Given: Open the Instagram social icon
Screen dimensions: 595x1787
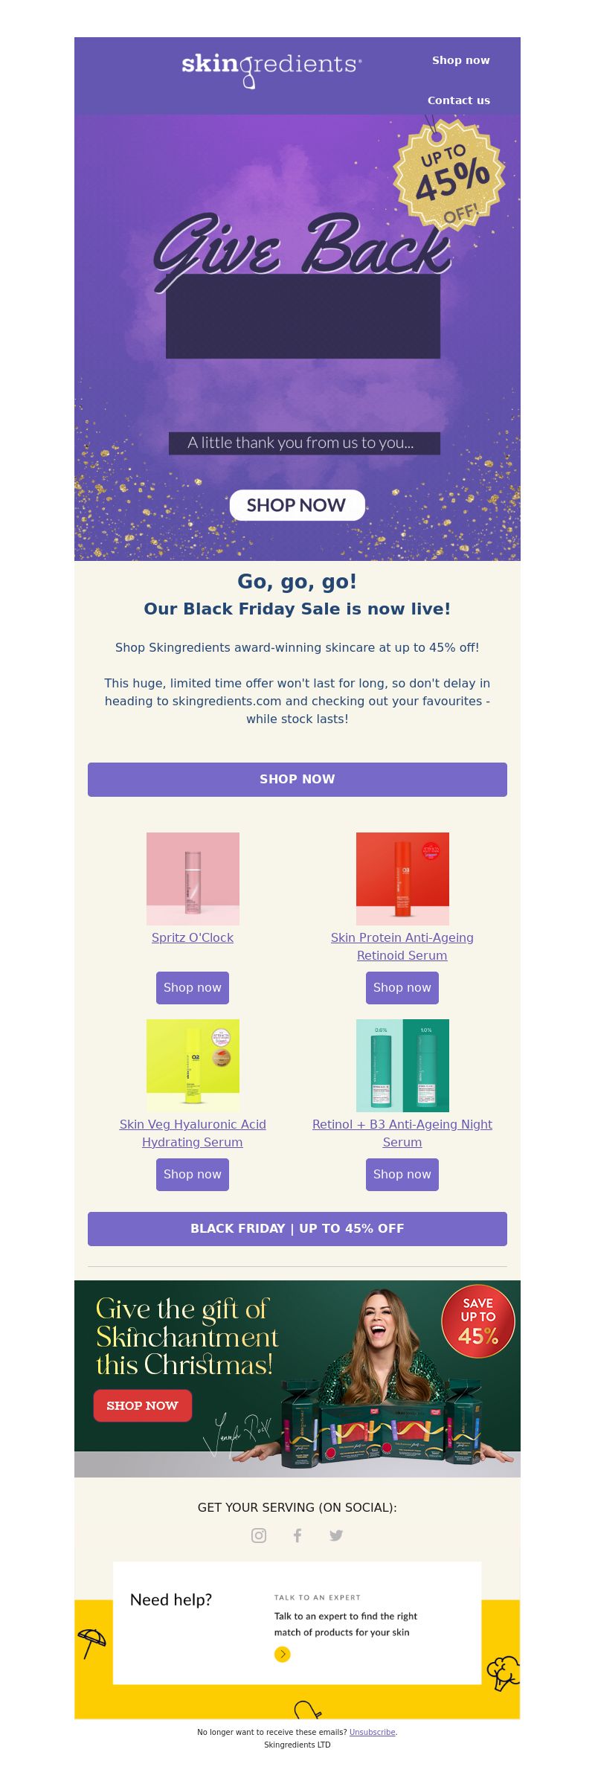Looking at the screenshot, I should click(x=259, y=1536).
